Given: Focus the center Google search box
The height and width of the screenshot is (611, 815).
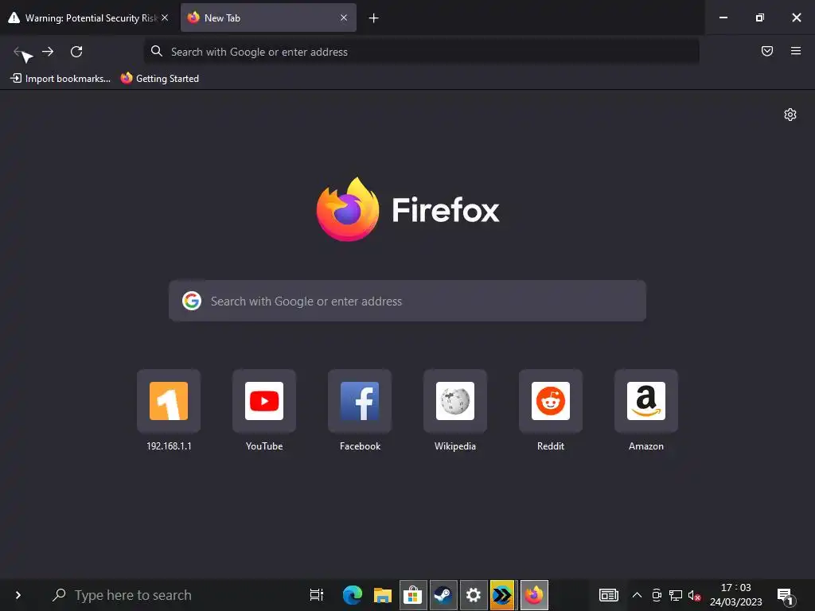Looking at the screenshot, I should point(407,301).
